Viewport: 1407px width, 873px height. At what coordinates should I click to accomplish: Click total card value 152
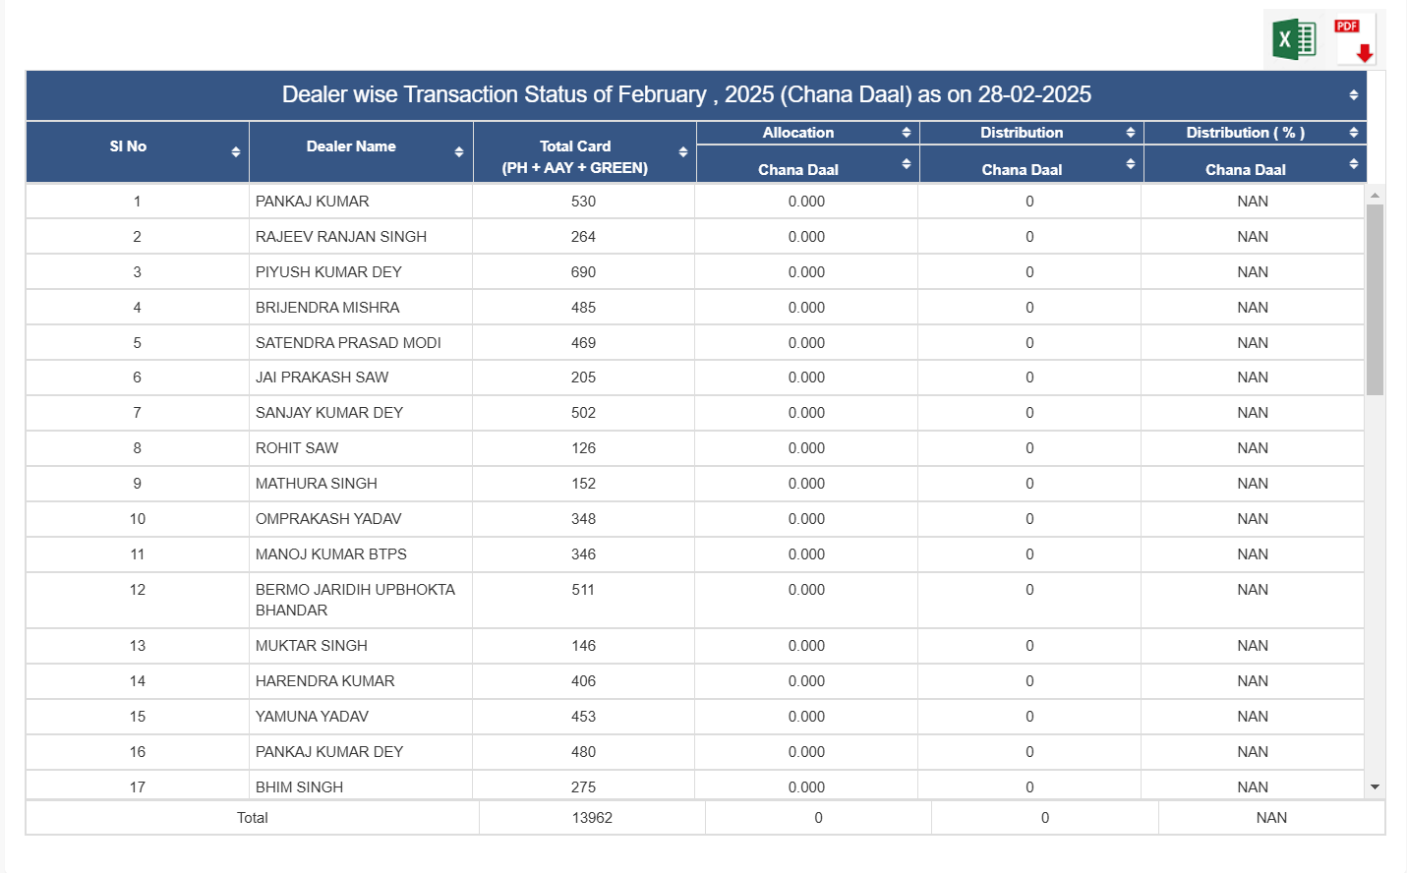pyautogui.click(x=583, y=484)
